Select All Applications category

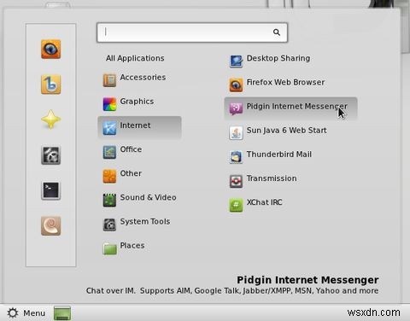135,58
